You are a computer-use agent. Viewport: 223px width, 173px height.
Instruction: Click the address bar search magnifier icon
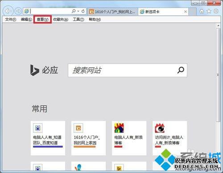pos(74,11)
